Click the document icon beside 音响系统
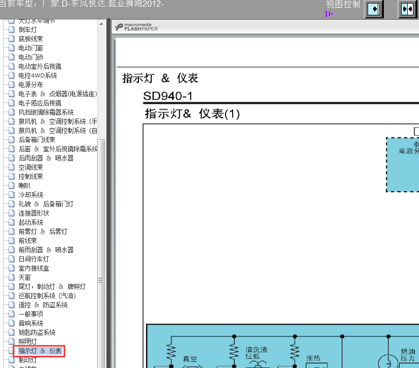The image size is (419, 368). pos(12,323)
